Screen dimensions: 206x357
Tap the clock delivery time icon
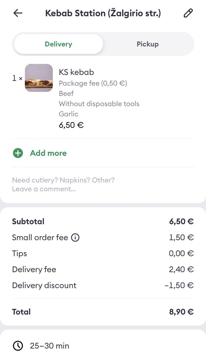(x=18, y=346)
